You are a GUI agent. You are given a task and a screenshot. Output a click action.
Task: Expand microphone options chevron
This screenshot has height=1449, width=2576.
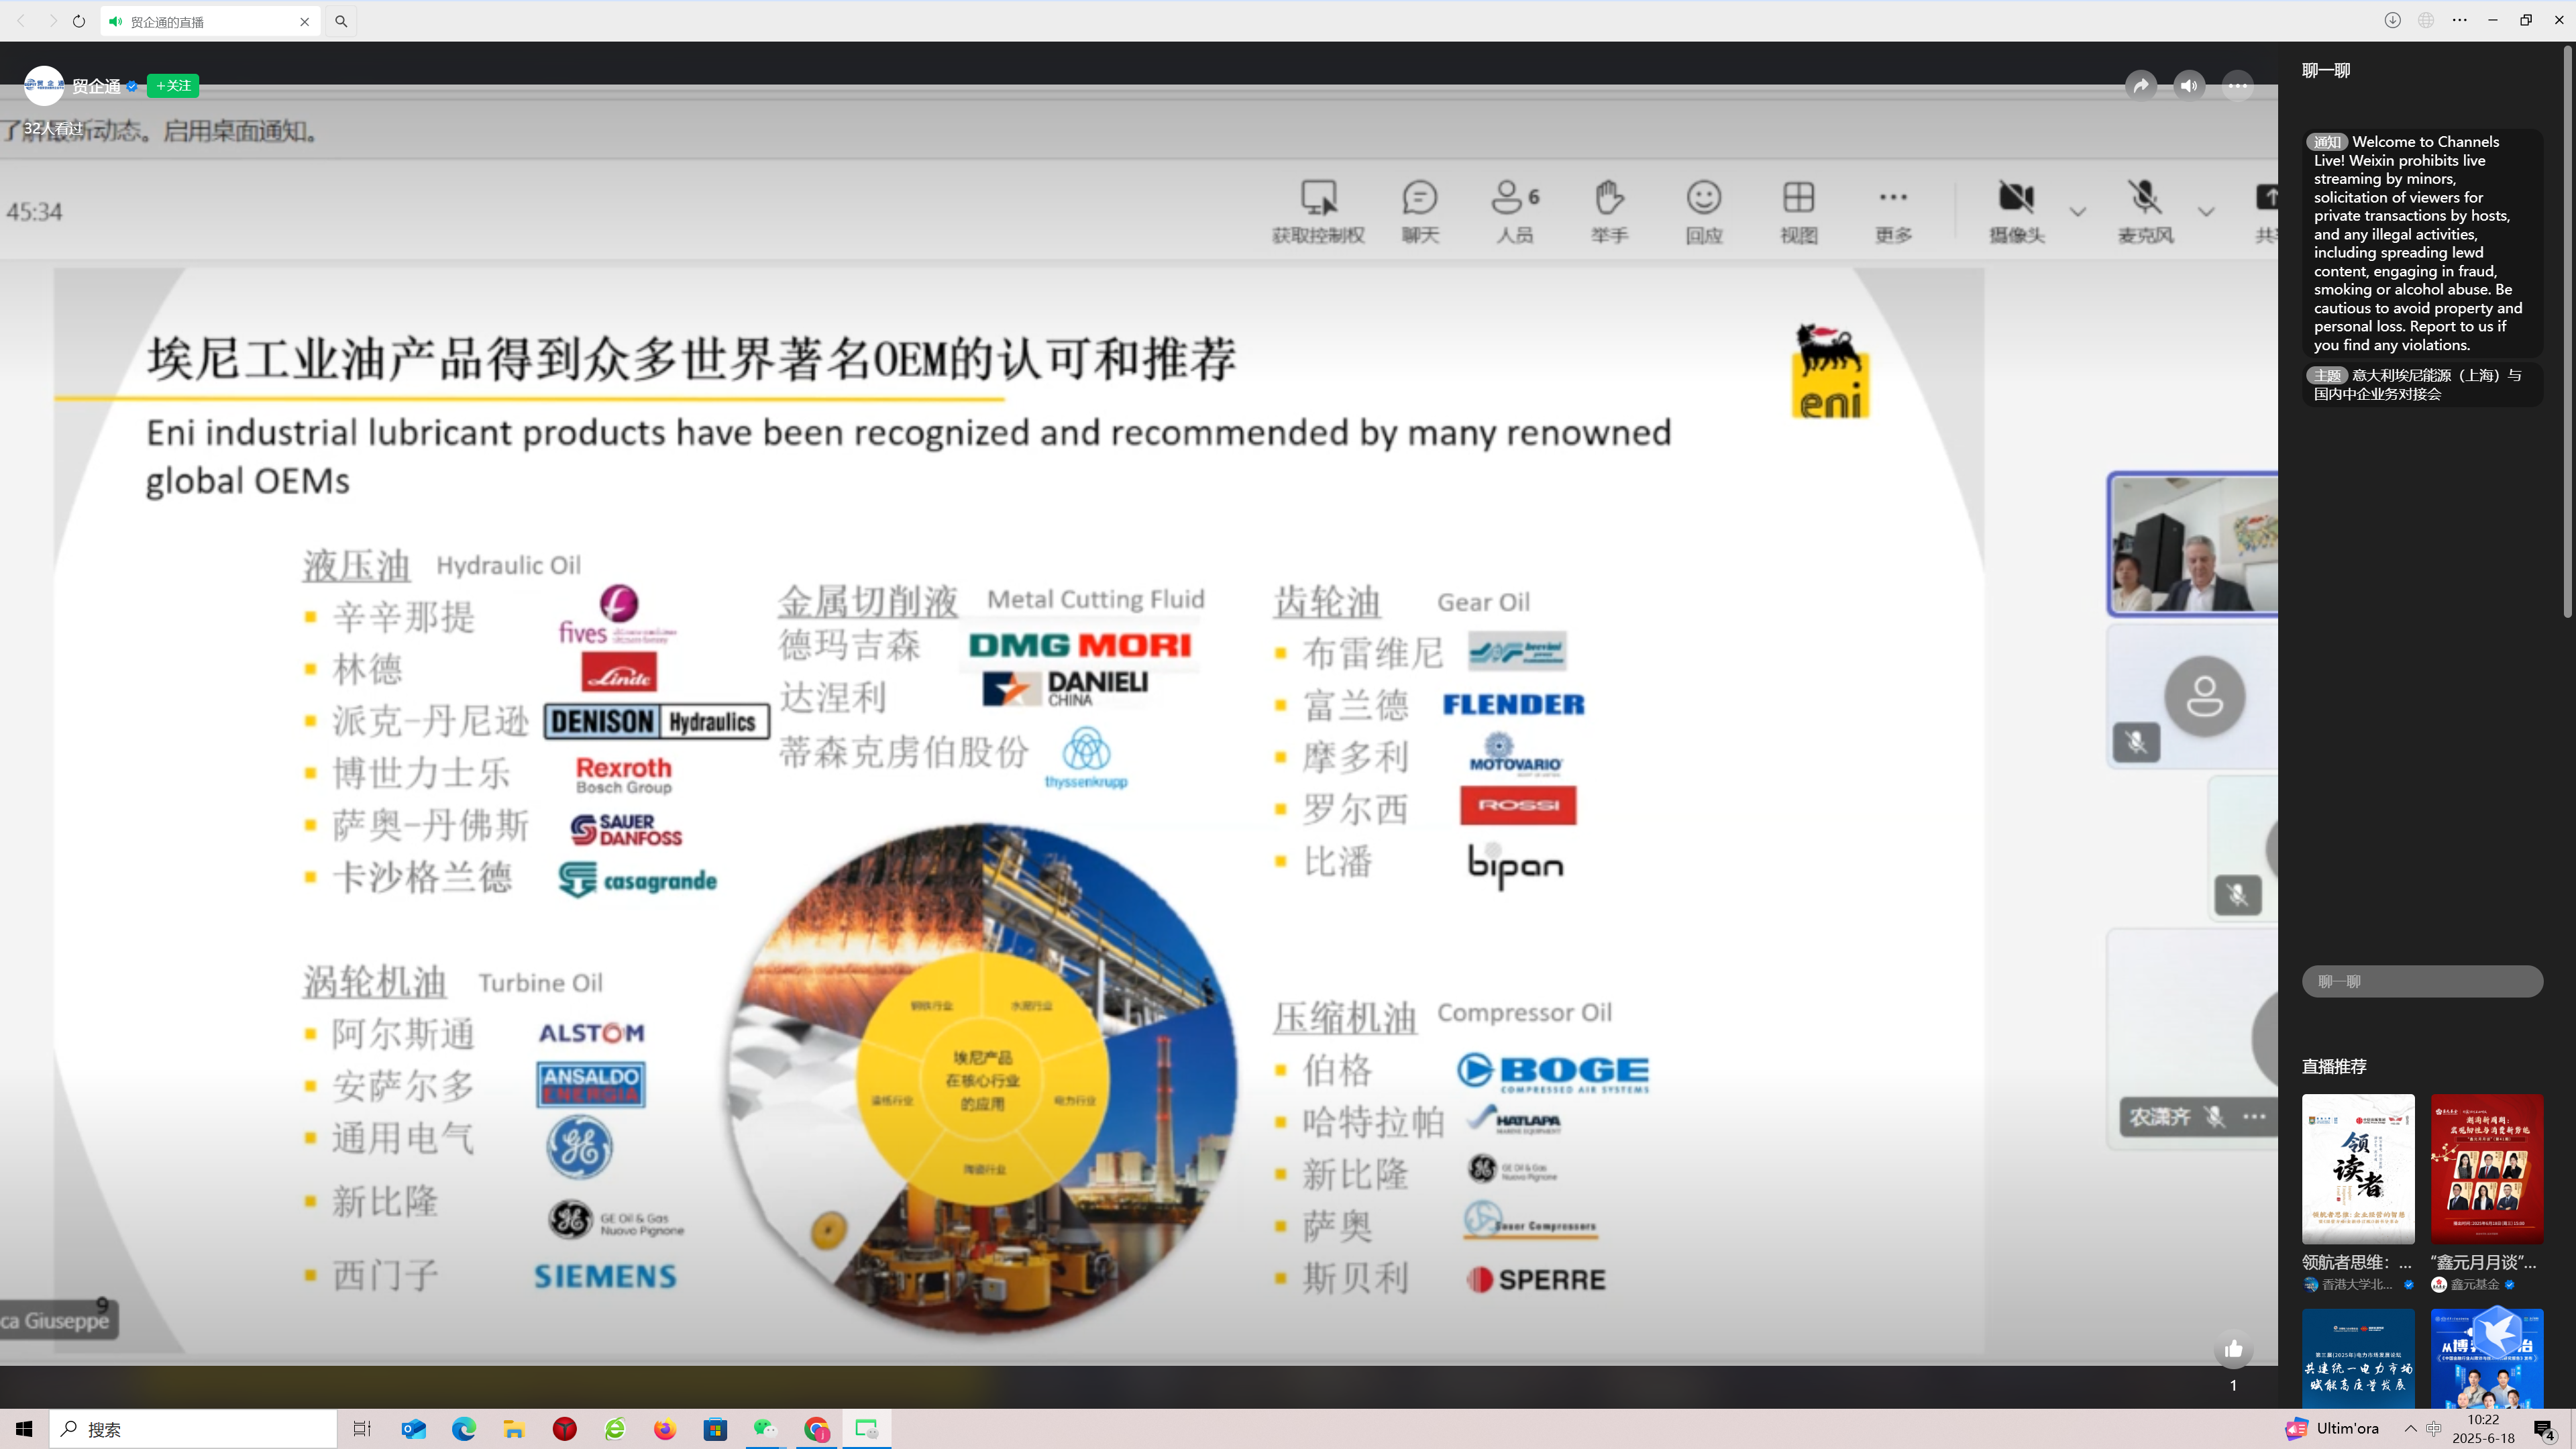[2207, 212]
